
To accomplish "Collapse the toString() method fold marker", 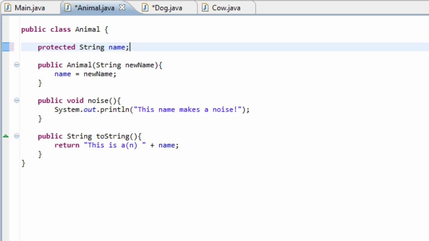I will [x=17, y=136].
